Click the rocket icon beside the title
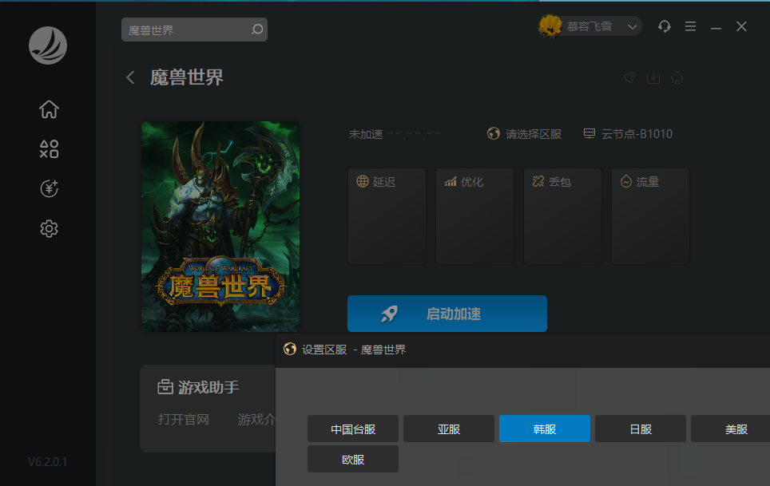The height and width of the screenshot is (486, 770). pos(629,77)
